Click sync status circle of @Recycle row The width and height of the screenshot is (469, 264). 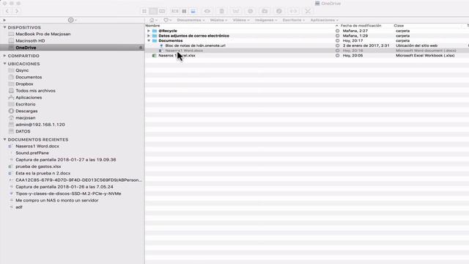click(x=337, y=31)
